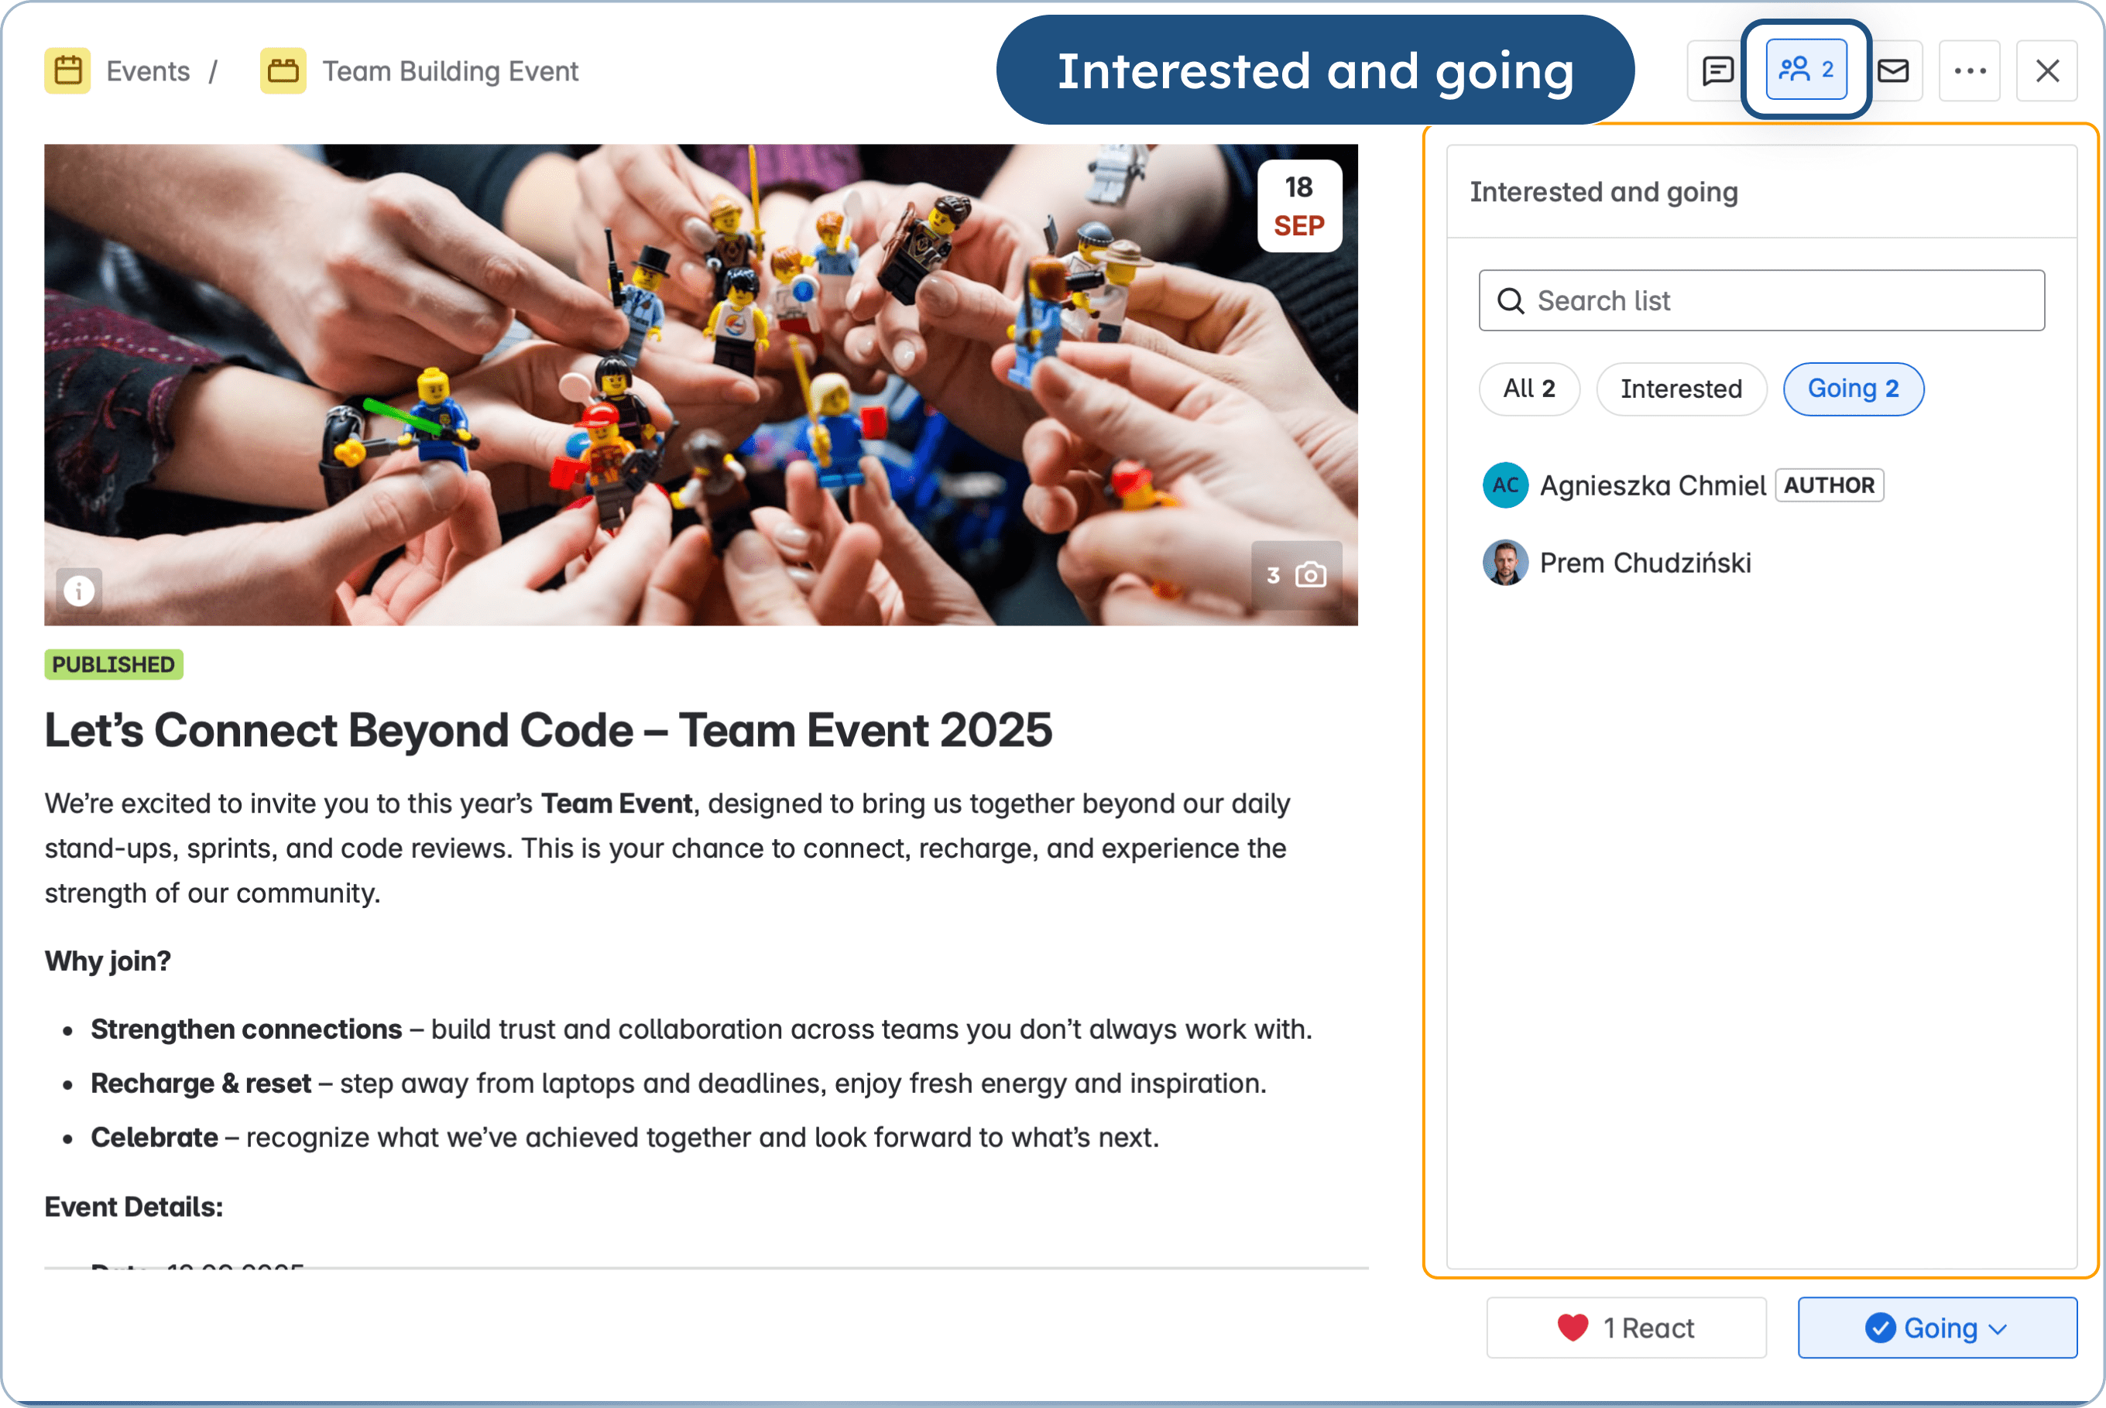2106x1408 pixels.
Task: Expand the Going status dropdown
Action: click(1936, 1327)
